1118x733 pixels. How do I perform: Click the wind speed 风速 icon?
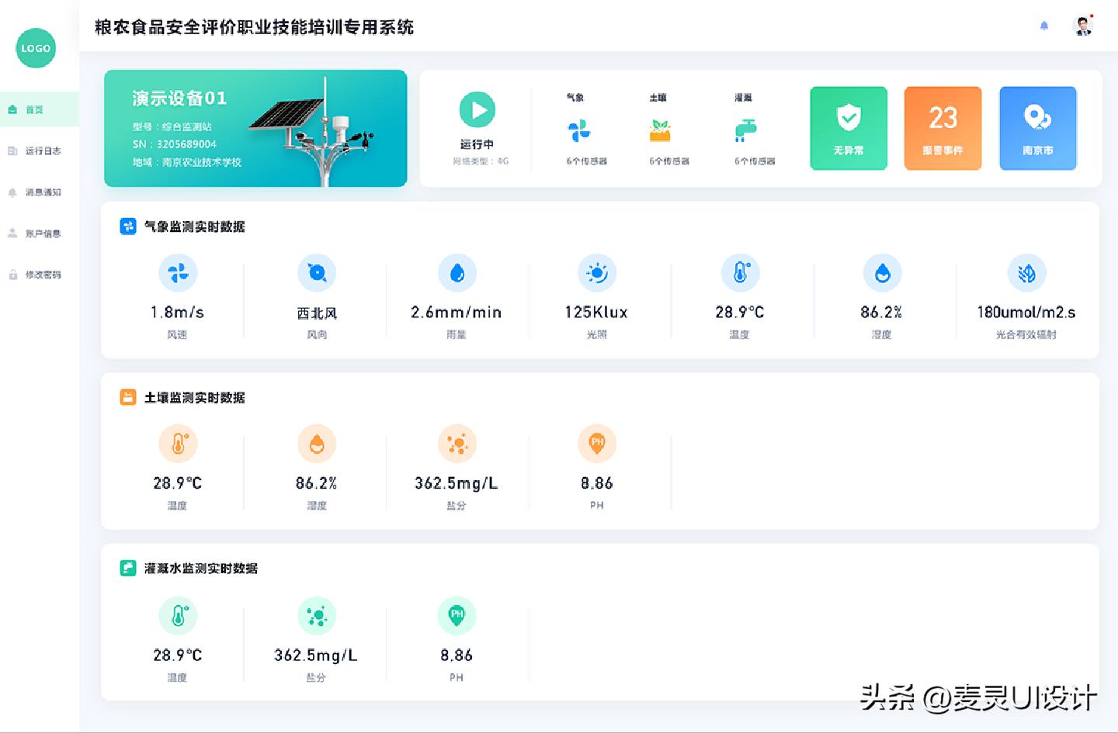pos(179,273)
